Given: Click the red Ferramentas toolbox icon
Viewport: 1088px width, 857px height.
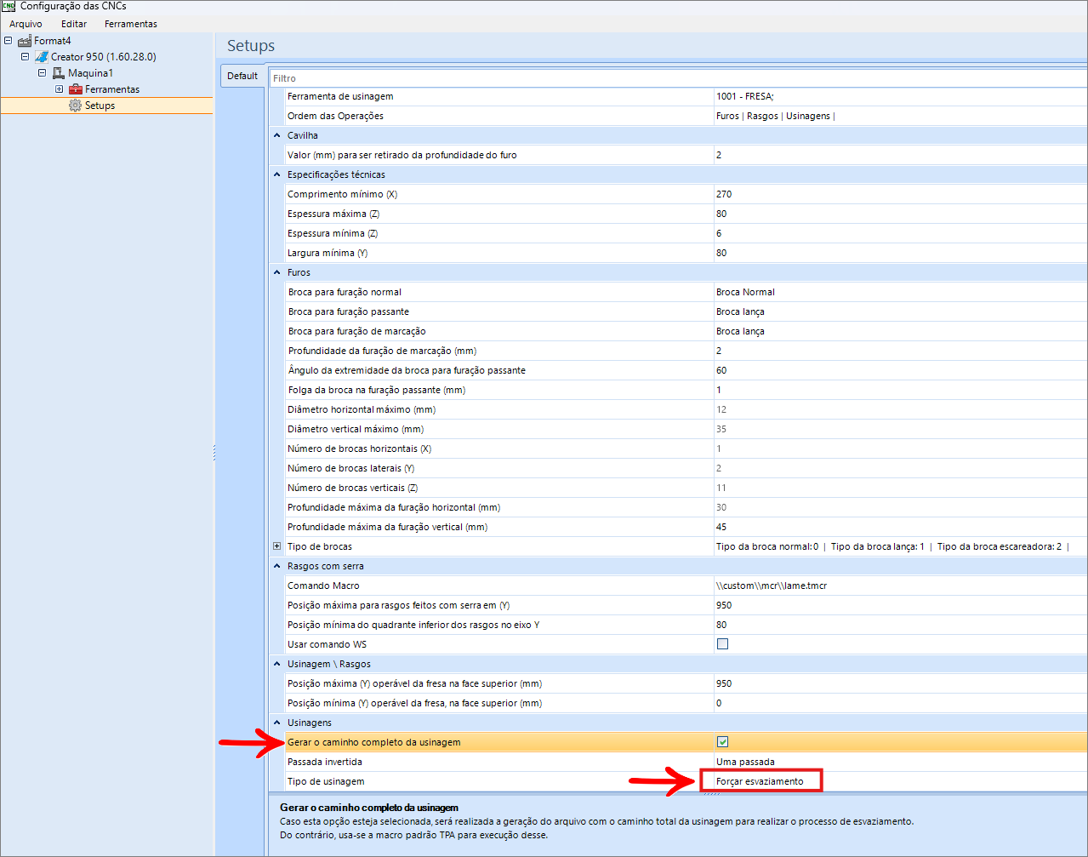Looking at the screenshot, I should 75,89.
